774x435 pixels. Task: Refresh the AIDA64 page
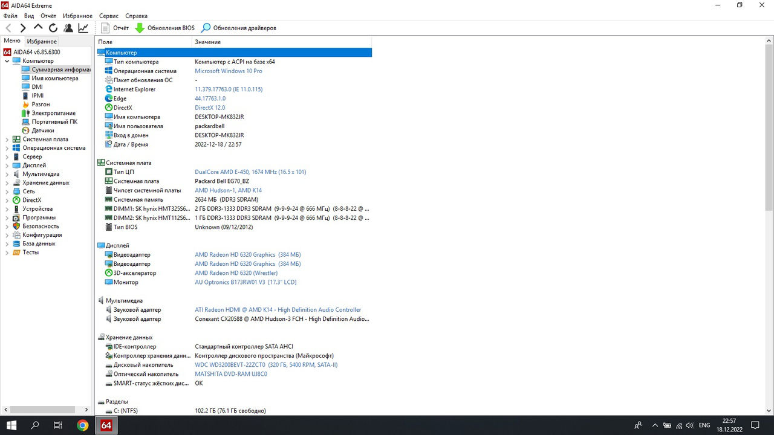point(53,28)
